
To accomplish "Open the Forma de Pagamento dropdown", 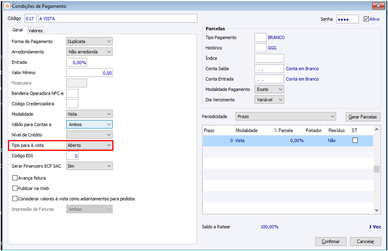I will 89,41.
